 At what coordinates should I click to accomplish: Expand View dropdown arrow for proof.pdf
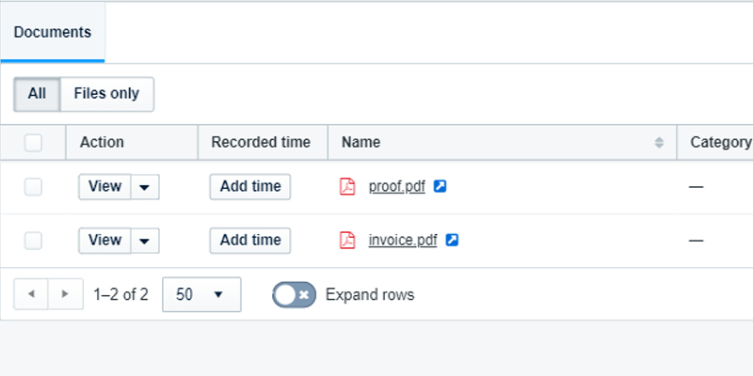coord(144,187)
